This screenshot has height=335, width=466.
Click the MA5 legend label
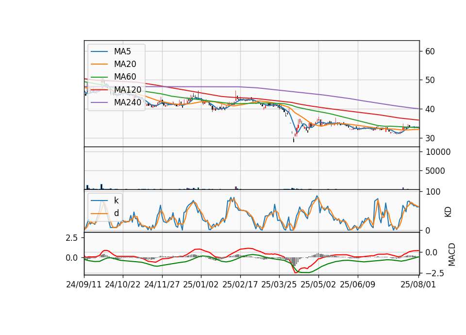point(122,51)
